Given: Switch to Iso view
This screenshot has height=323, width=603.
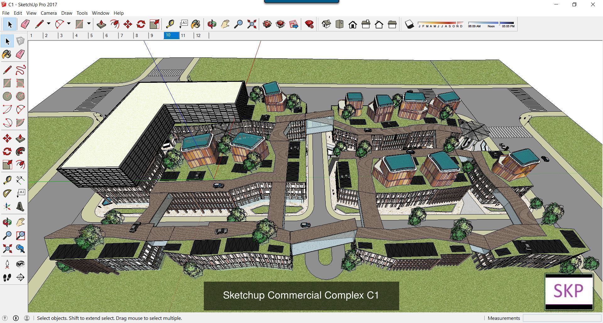Looking at the screenshot, I should 326,24.
